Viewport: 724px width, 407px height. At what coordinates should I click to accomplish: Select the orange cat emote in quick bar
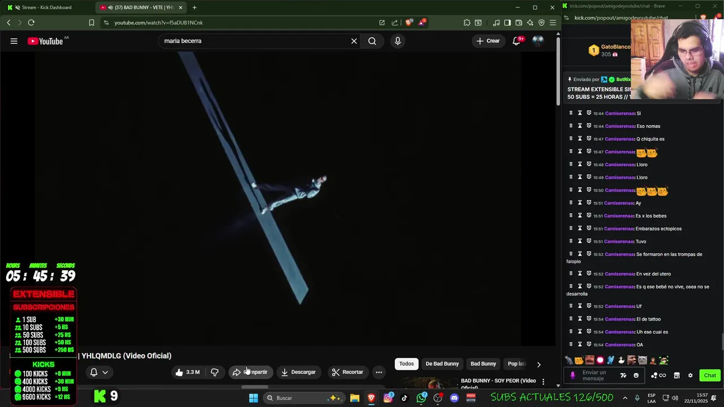click(x=579, y=360)
